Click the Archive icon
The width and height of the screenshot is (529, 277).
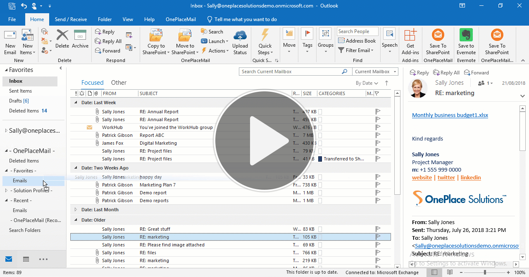80,35
